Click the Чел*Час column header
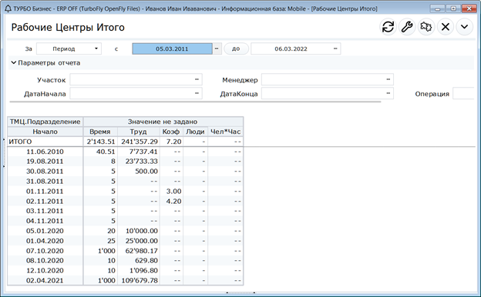481x297 pixels. 225,132
